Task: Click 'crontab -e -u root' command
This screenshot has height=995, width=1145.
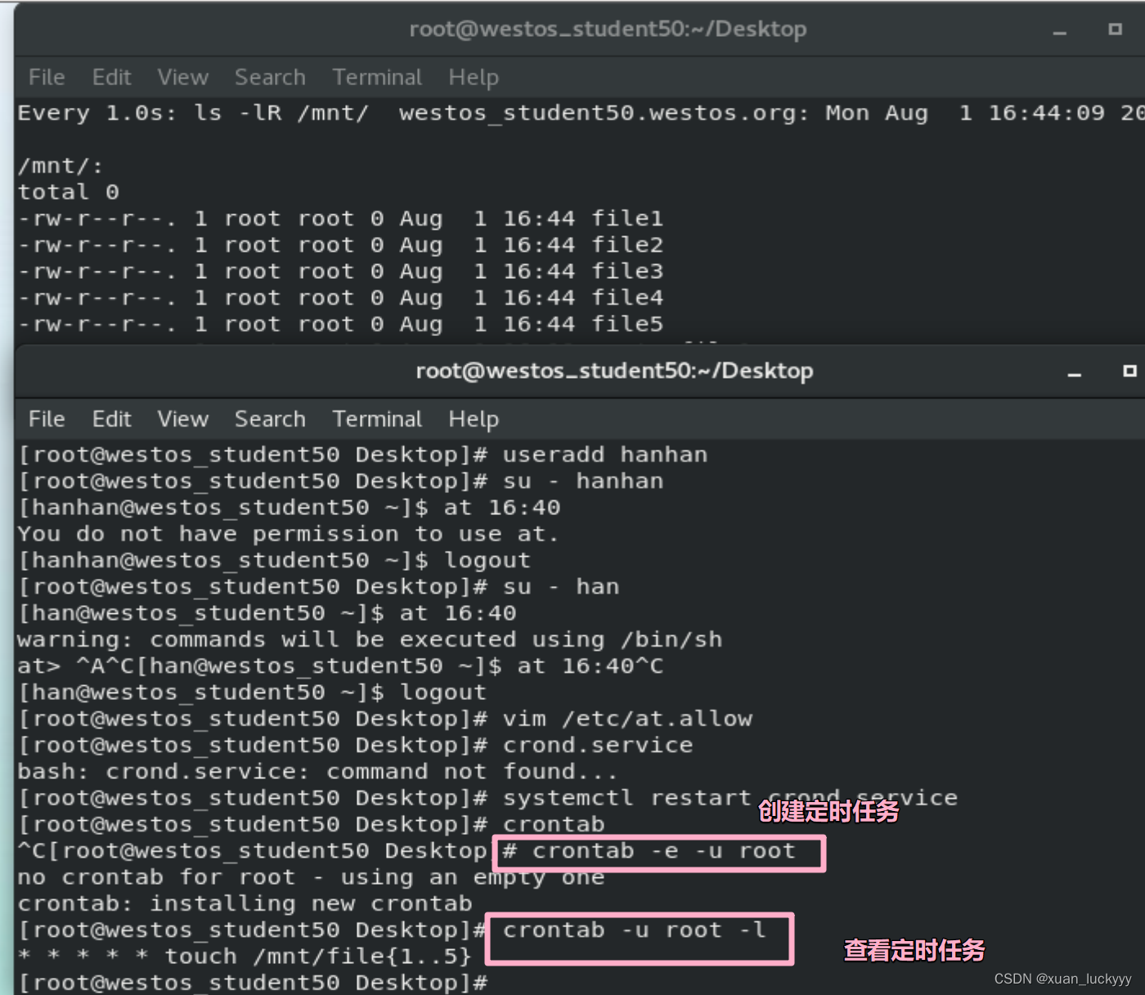Action: [663, 851]
